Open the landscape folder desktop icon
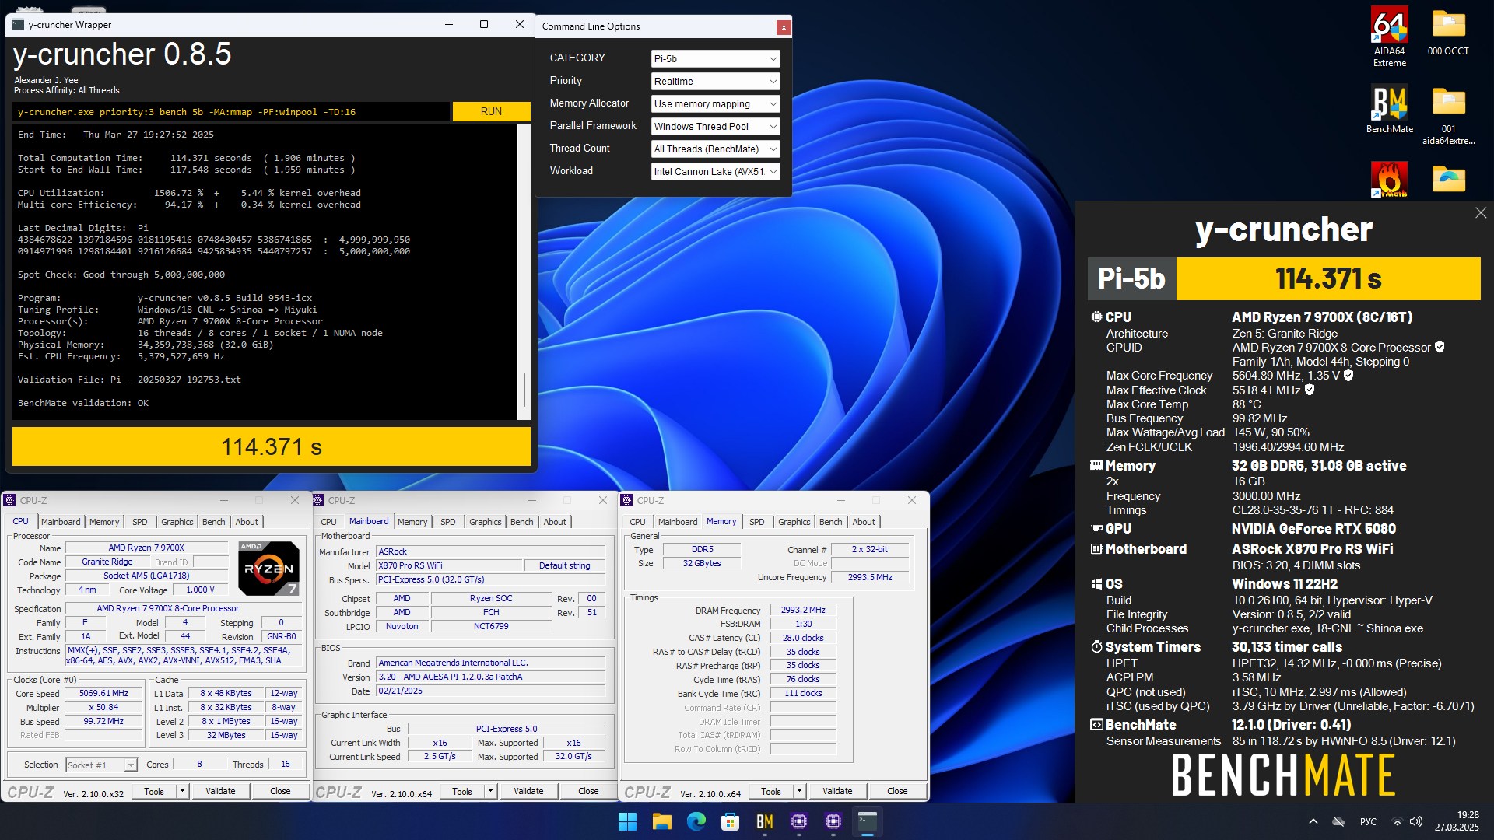The height and width of the screenshot is (840, 1494). [x=1448, y=179]
